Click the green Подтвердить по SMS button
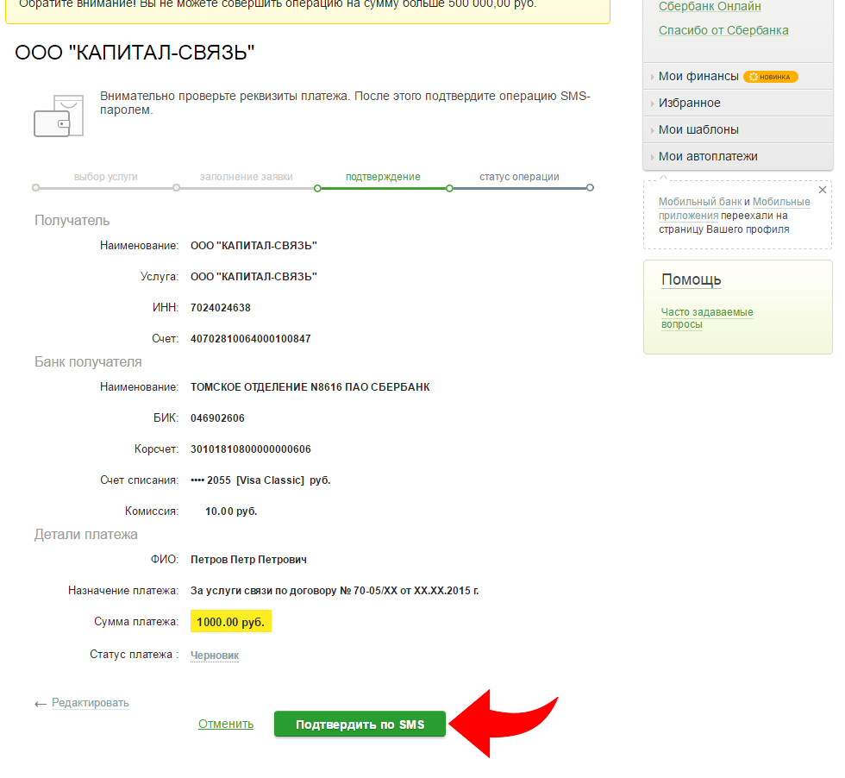Image resolution: width=845 pixels, height=778 pixels. 360,724
